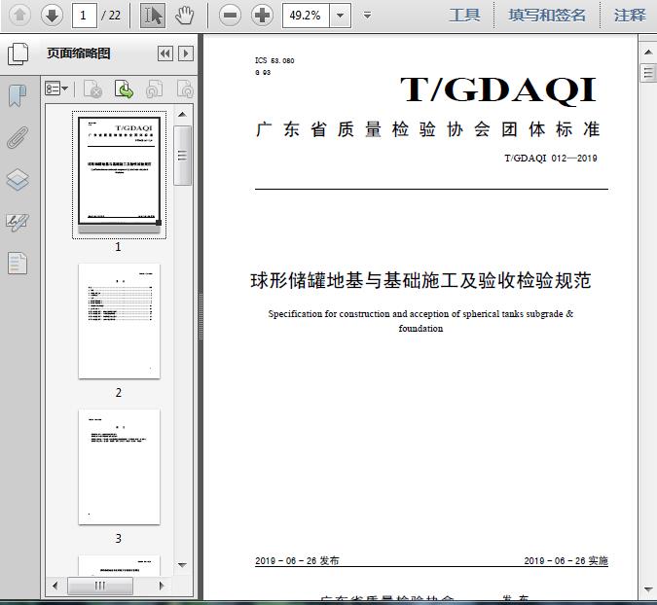This screenshot has height=605, width=657.
Task: Open the signatures panel
Action: [18, 222]
